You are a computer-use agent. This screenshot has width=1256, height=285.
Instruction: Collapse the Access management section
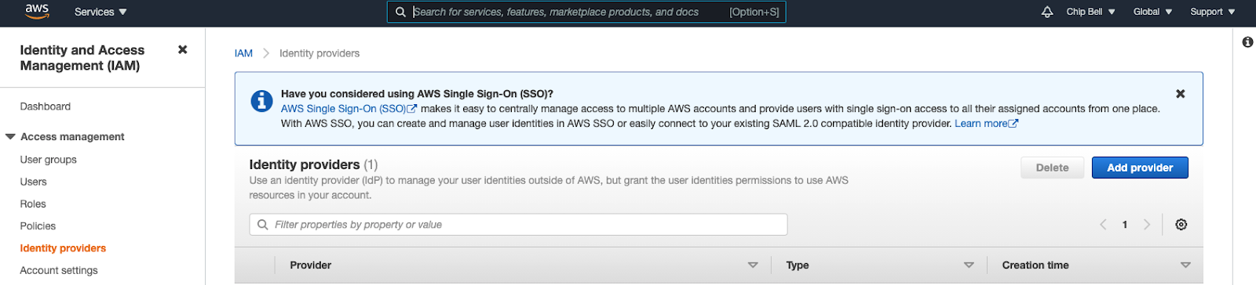point(10,137)
